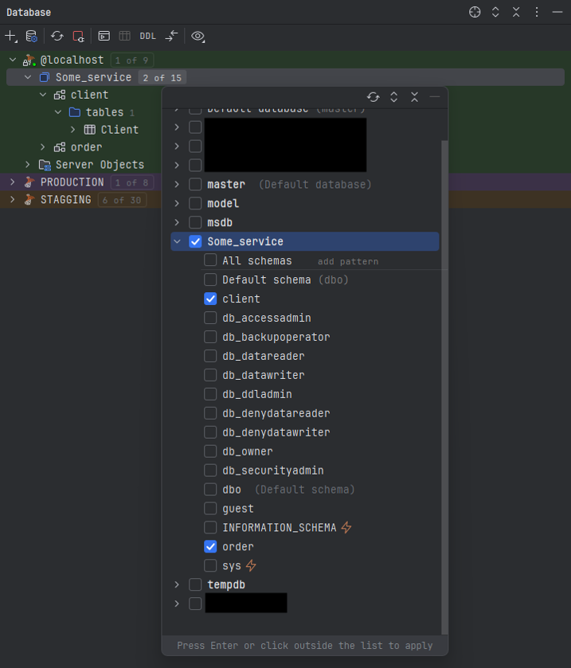This screenshot has height=668, width=571.
Task: Check the master database checkbox
Action: 195,184
